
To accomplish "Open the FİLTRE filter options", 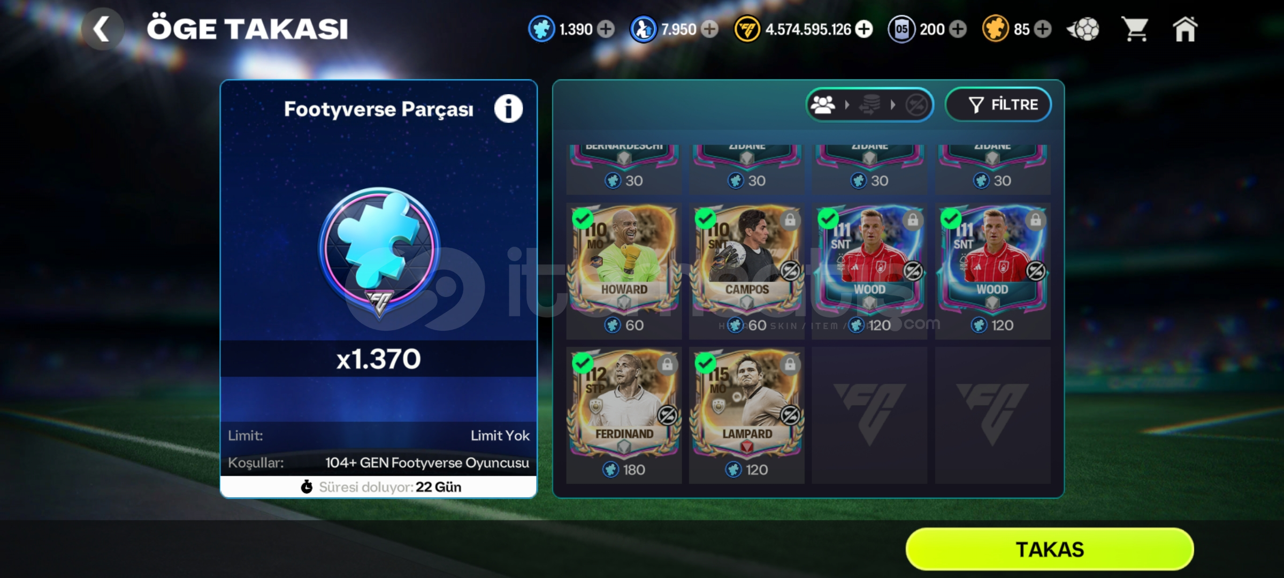I will click(998, 104).
